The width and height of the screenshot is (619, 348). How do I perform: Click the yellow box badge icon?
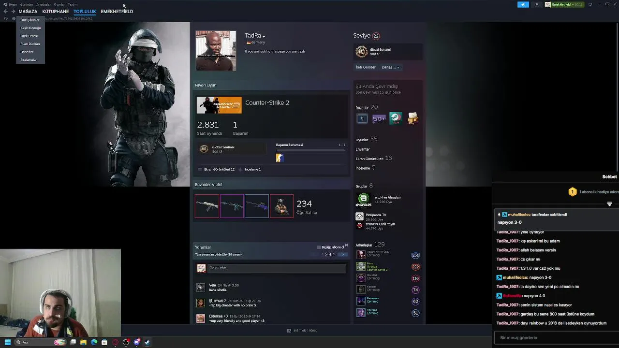coord(413,118)
